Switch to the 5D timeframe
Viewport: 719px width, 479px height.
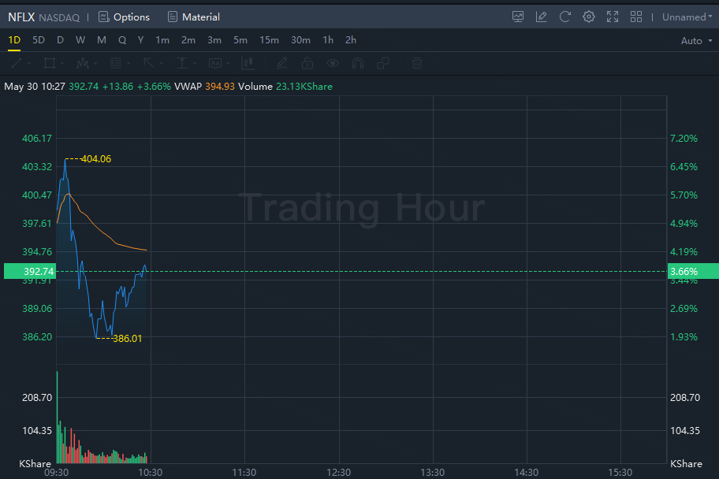point(39,40)
